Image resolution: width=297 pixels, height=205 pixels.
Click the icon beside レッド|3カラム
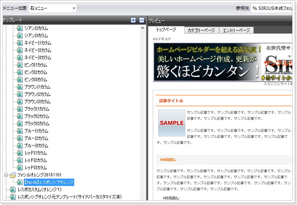[x=20, y=167]
